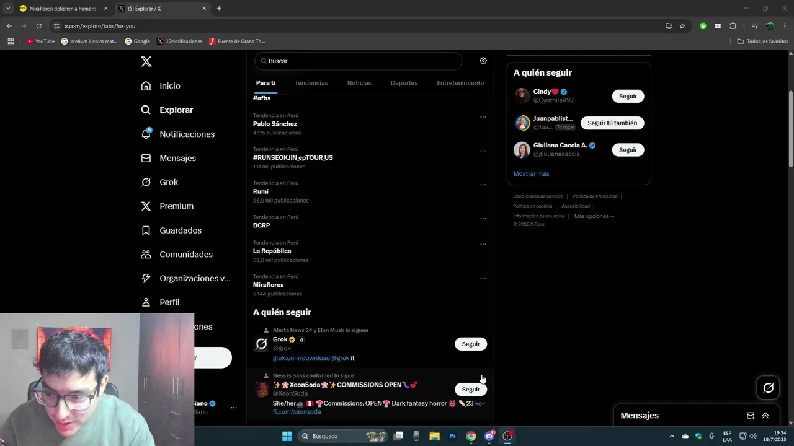Open Política de Privacidad link
Screen dimensions: 794x446
point(595,196)
